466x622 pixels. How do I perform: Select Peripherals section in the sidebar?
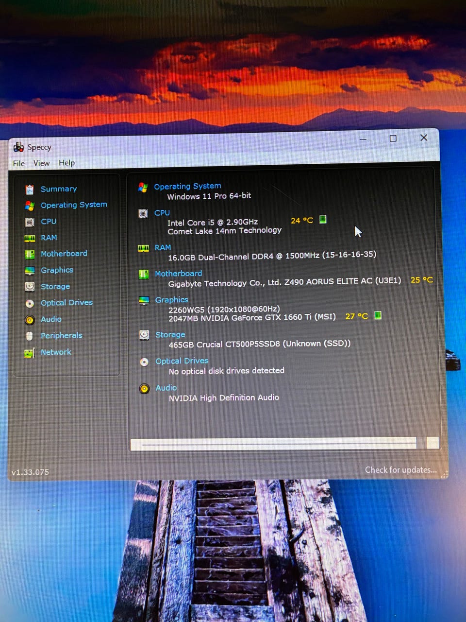(x=62, y=336)
